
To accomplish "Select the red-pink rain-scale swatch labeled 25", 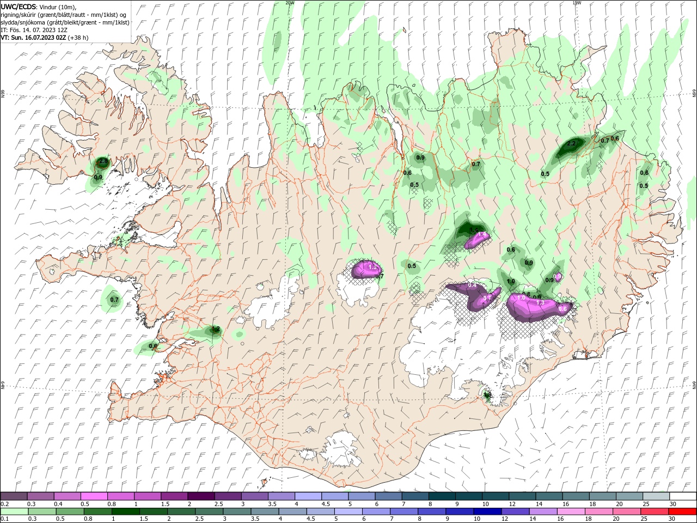I will (x=653, y=511).
